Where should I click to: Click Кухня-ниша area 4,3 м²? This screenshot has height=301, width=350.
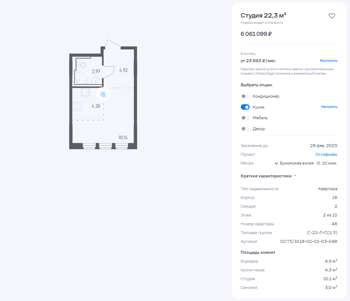pyautogui.click(x=331, y=270)
